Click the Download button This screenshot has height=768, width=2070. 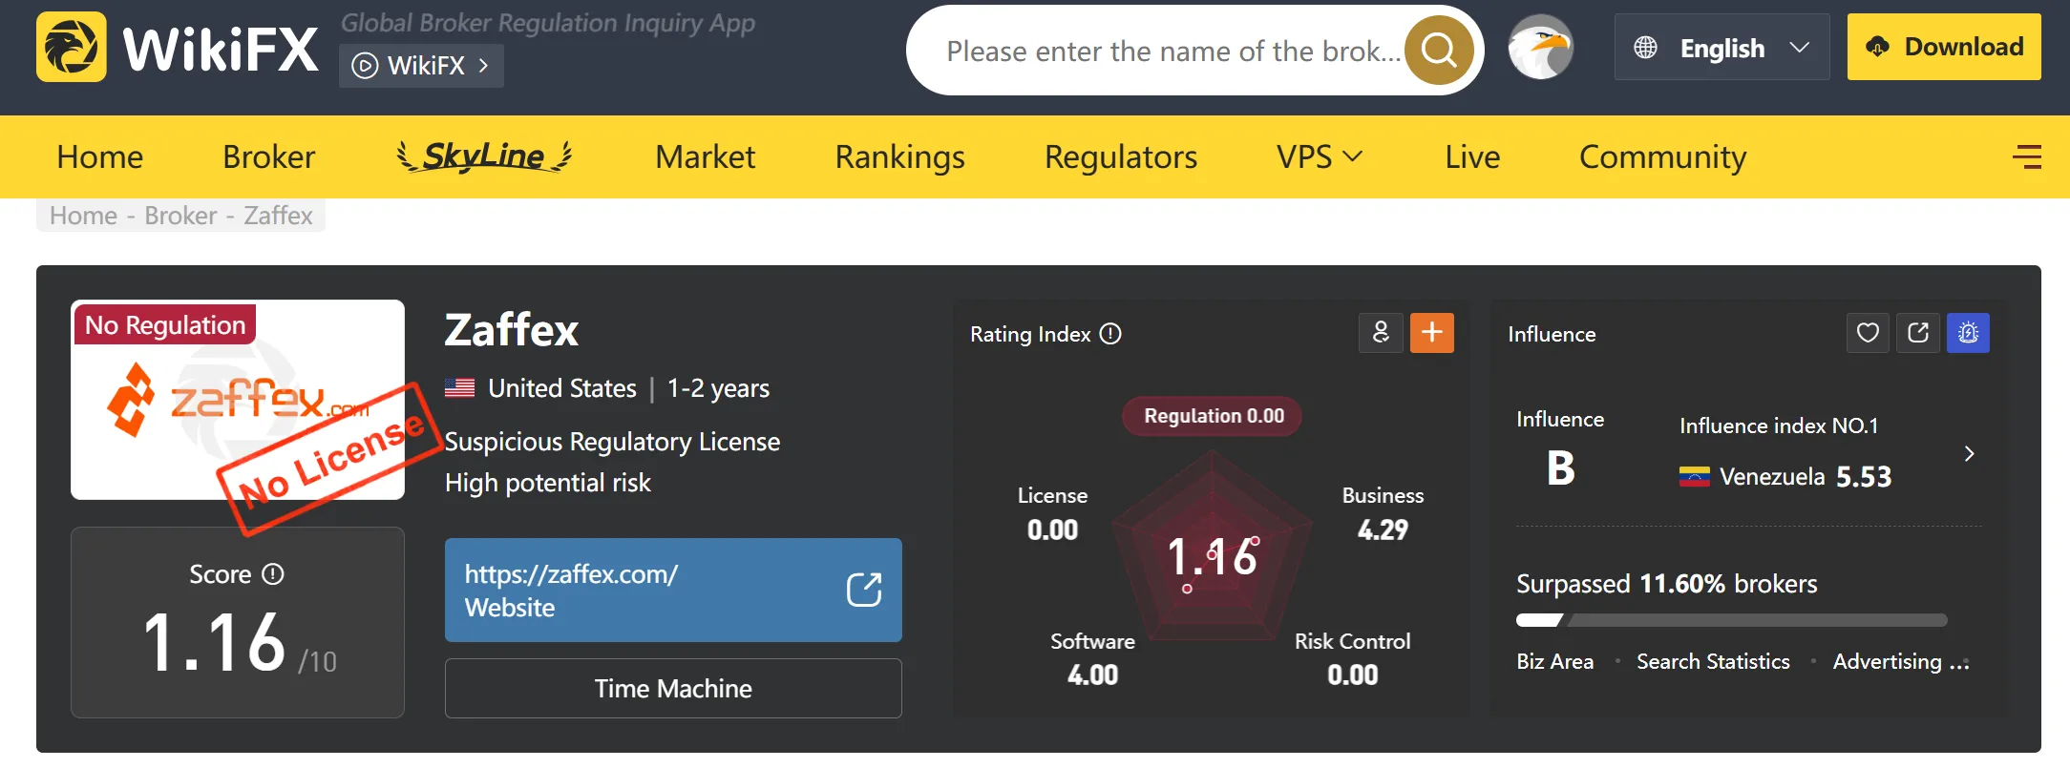click(1944, 47)
